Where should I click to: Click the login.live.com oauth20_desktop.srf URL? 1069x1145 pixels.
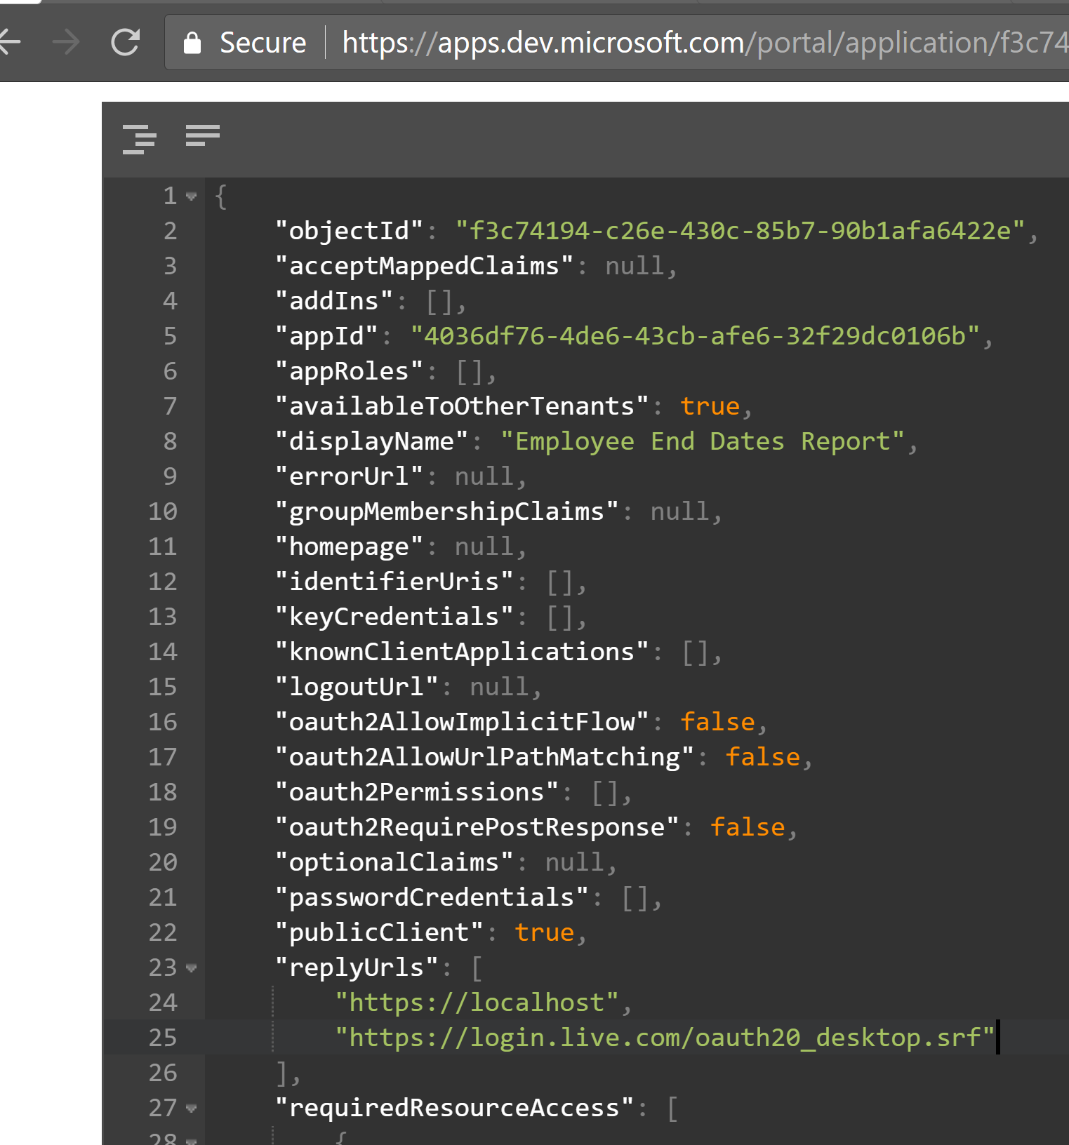[664, 1038]
